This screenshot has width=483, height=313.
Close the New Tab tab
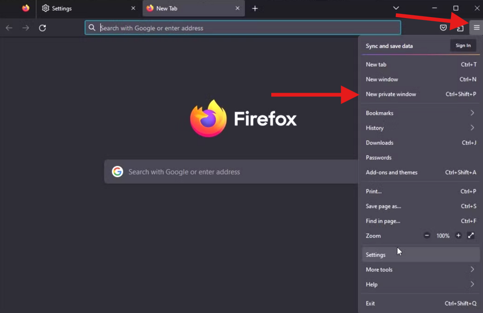[237, 8]
